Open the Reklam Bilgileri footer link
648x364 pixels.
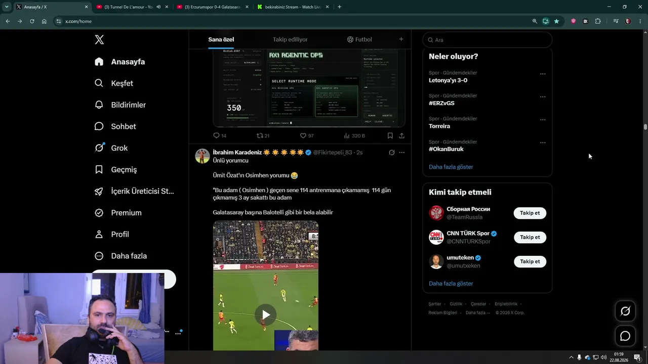(442, 312)
